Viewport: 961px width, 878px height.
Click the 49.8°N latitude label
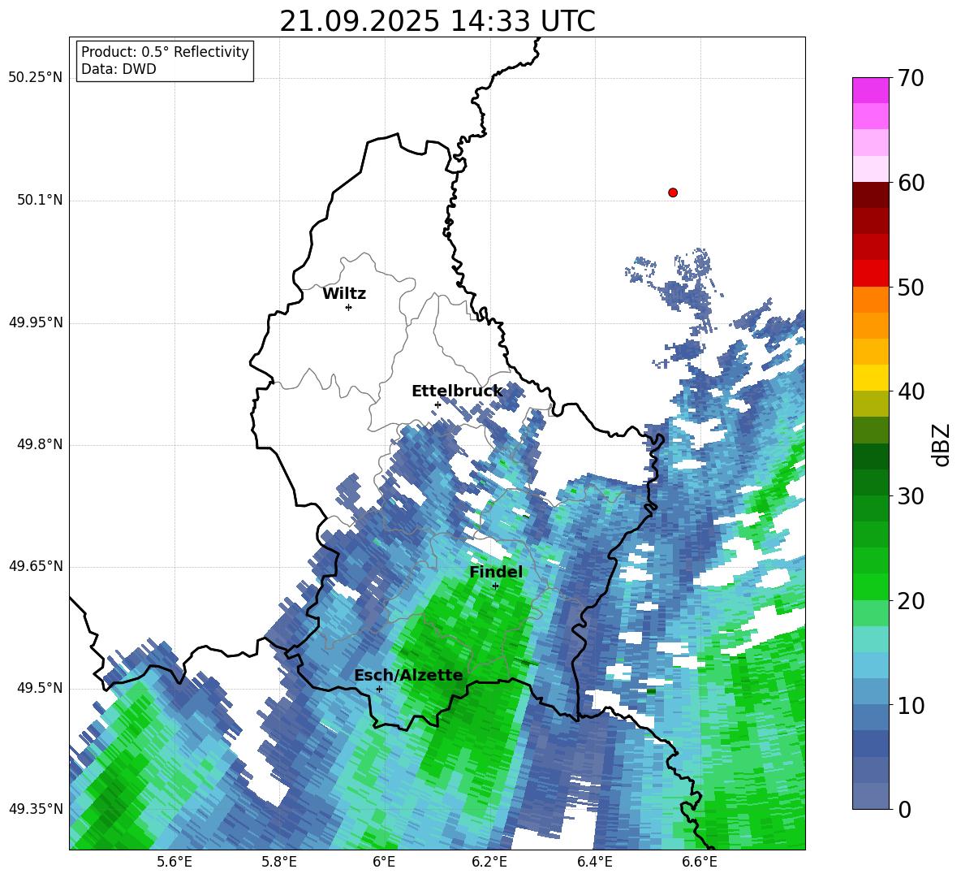coord(40,444)
